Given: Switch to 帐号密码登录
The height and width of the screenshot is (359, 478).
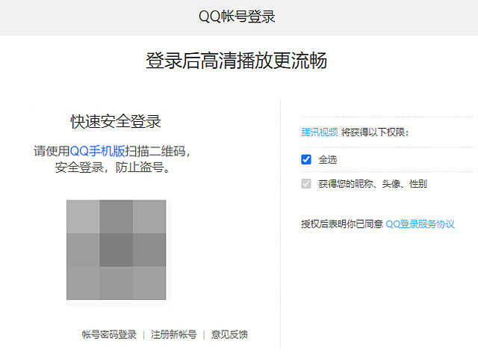Looking at the screenshot, I should coord(109,334).
